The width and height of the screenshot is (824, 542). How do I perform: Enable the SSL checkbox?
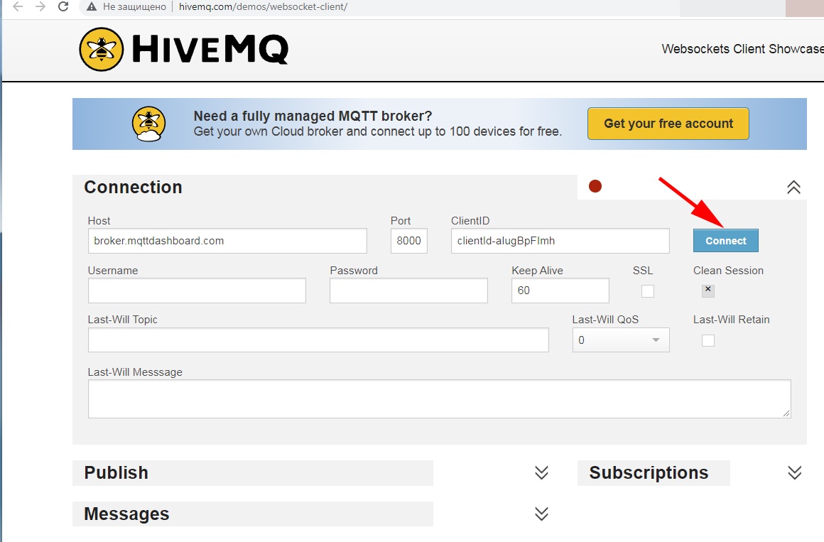[647, 291]
